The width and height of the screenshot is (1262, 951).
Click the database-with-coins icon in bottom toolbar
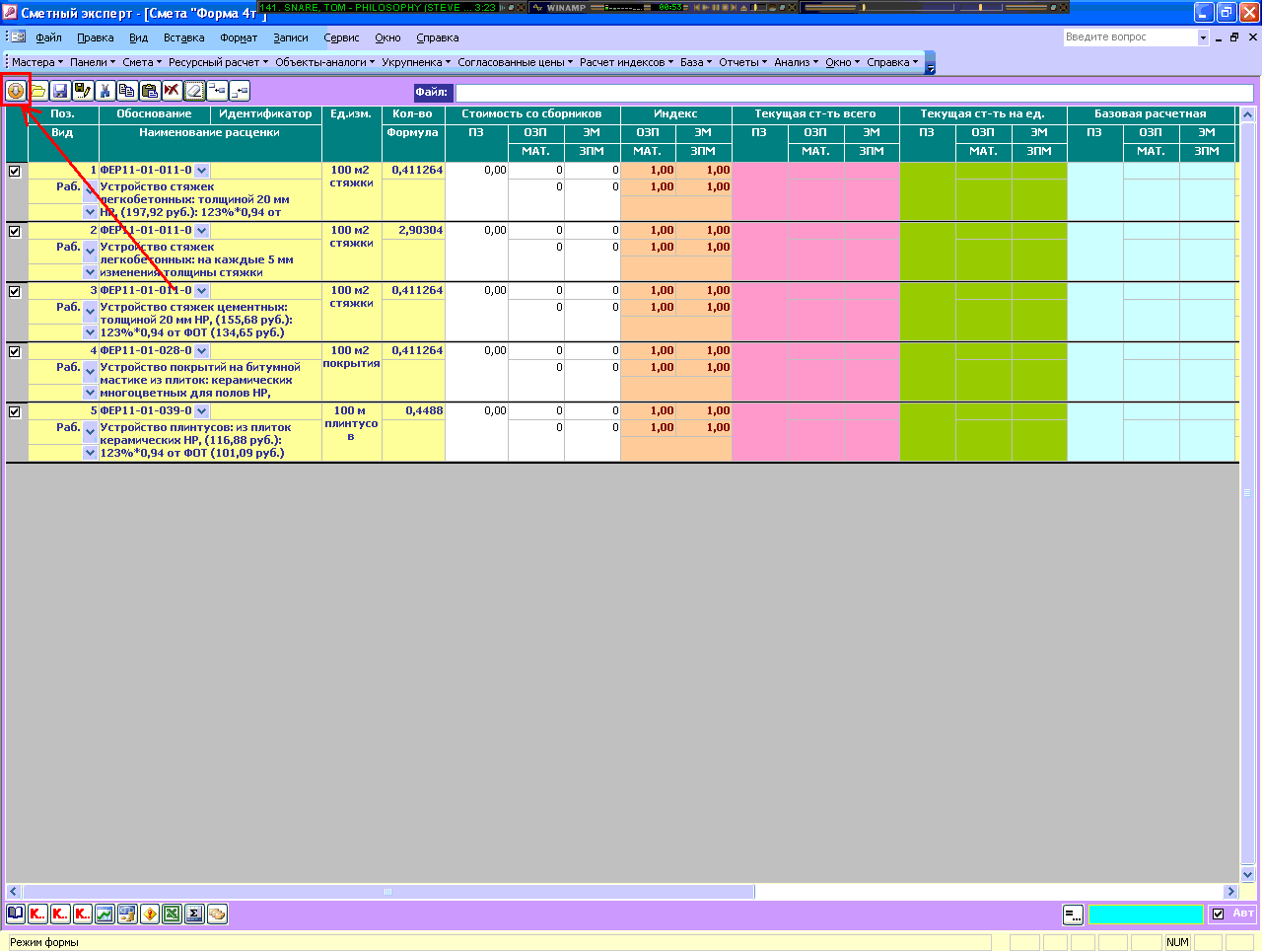tap(127, 914)
